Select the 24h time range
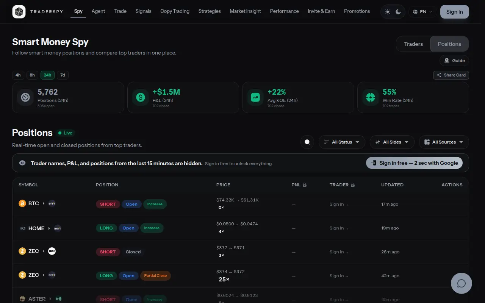 point(47,75)
